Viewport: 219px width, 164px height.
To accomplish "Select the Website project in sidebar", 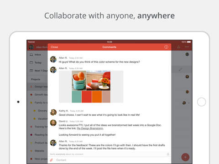I will [37, 151].
